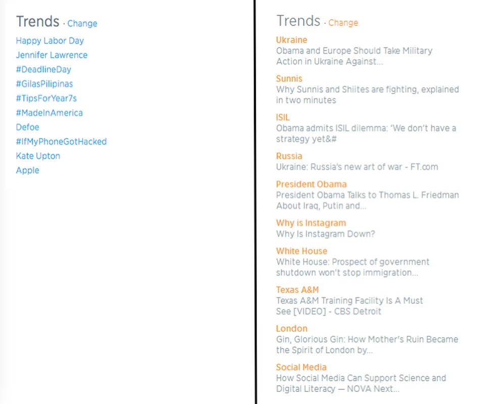View the #TipsForYear7s trend
The image size is (497, 404).
click(46, 98)
